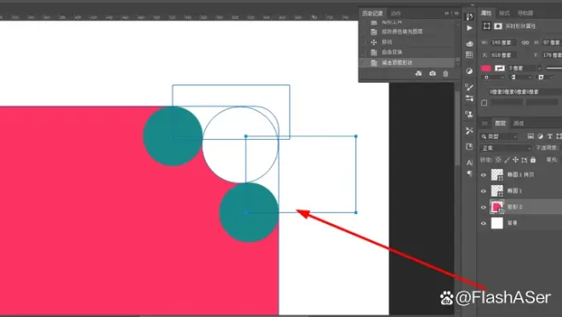Click the stroke color swatch in Properties
The height and width of the screenshot is (317, 562).
pos(500,68)
